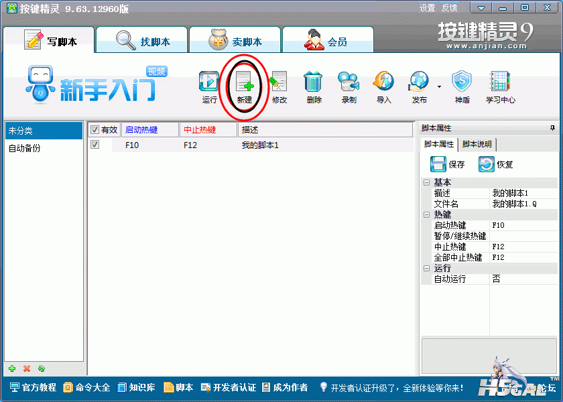Switch to the 找脚本 tab
This screenshot has height=402, width=563.
pyautogui.click(x=142, y=40)
